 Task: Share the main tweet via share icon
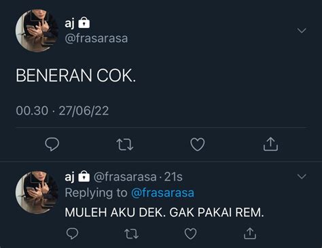tap(270, 144)
